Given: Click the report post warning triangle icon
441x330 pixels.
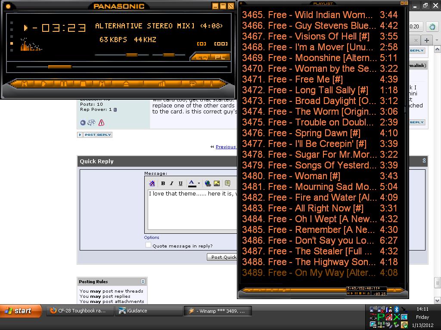Looking at the screenshot, I should pos(101,122).
